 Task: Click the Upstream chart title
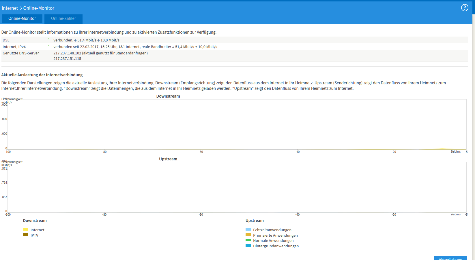pyautogui.click(x=168, y=159)
